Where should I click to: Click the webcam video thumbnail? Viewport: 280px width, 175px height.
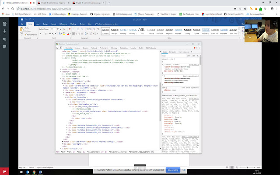[261, 31]
